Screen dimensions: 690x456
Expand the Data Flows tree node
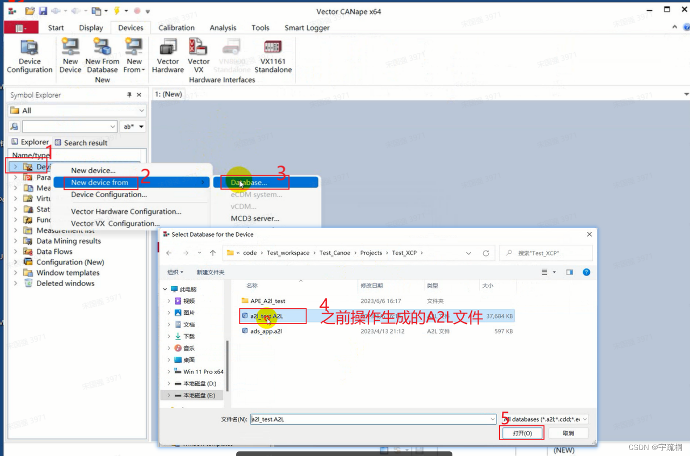pyautogui.click(x=15, y=252)
